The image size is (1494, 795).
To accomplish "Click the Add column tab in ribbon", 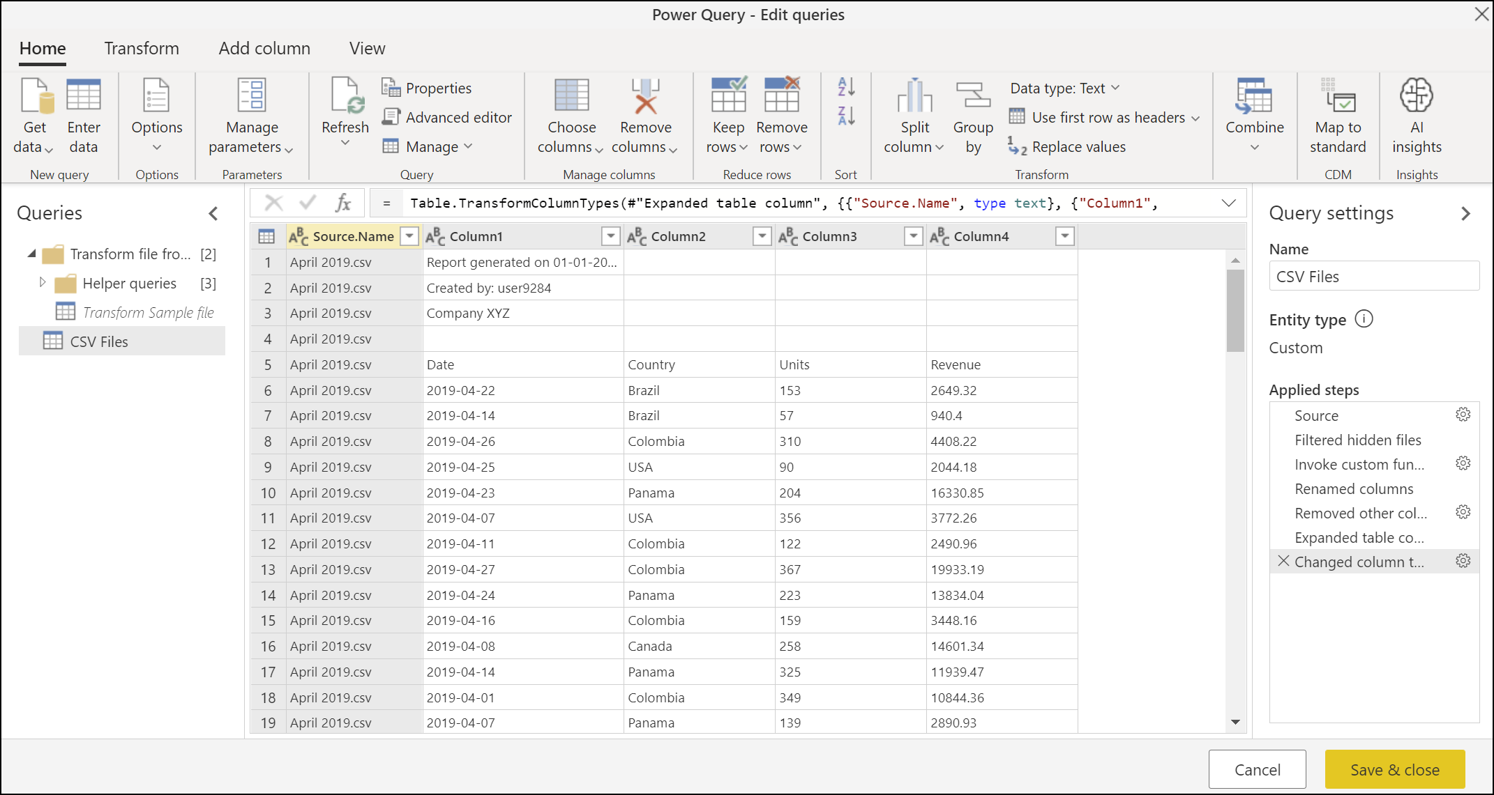I will 265,47.
